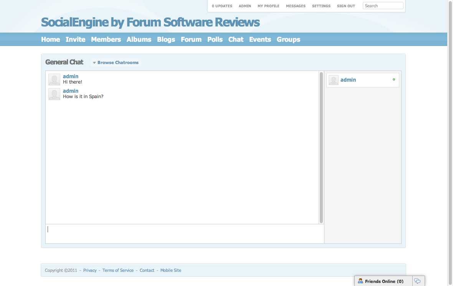Open Messages from the top bar

[x=296, y=6]
